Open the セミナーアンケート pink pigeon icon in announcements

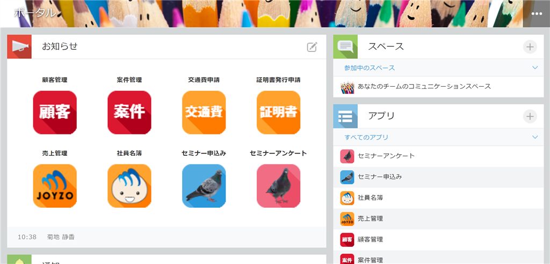pos(279,186)
